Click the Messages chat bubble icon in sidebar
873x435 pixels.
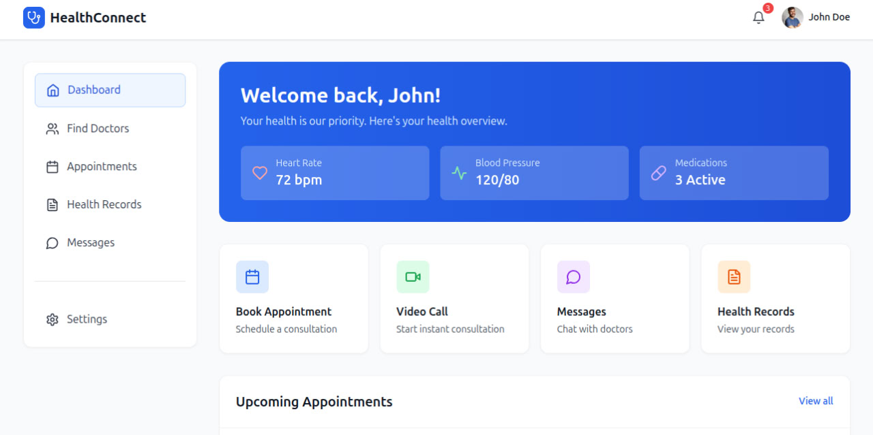pos(52,242)
